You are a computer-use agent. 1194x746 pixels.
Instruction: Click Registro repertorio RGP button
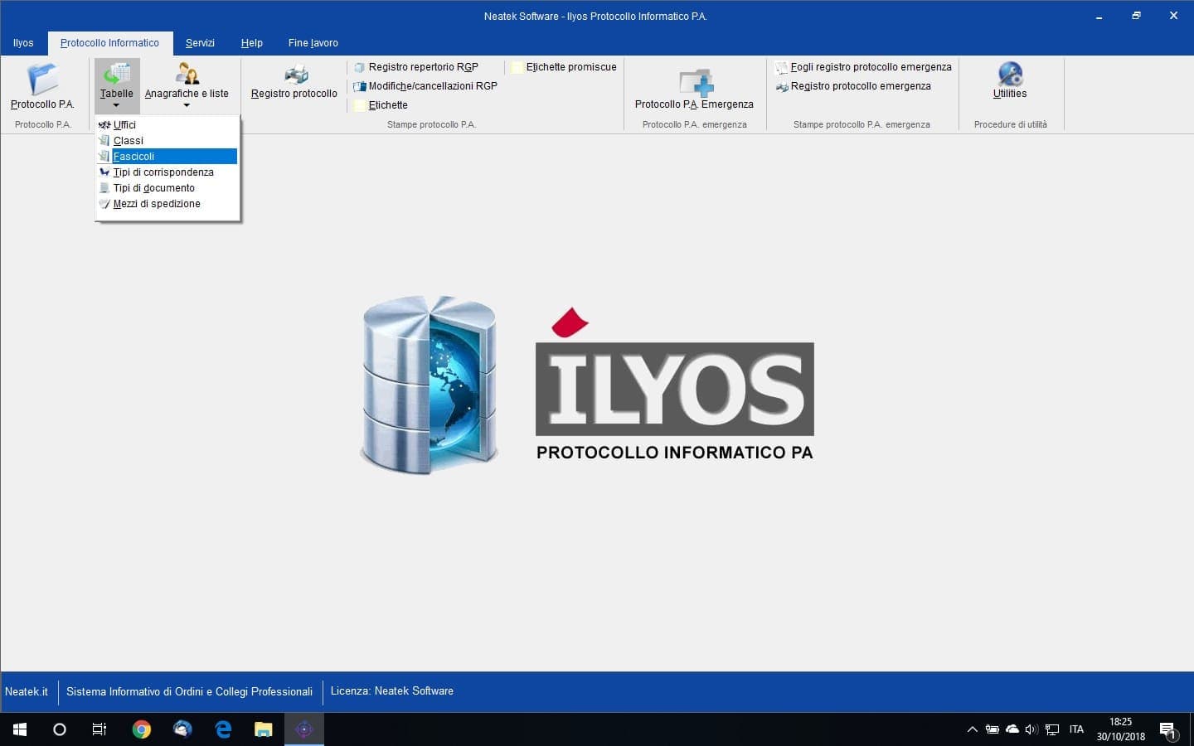pyautogui.click(x=416, y=67)
